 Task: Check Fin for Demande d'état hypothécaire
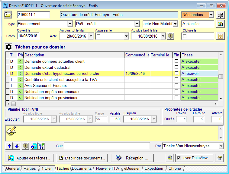click(176, 73)
